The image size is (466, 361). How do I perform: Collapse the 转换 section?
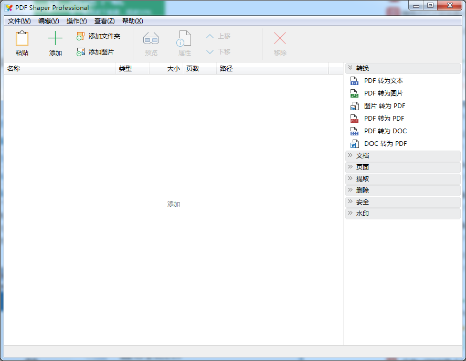tap(403, 68)
